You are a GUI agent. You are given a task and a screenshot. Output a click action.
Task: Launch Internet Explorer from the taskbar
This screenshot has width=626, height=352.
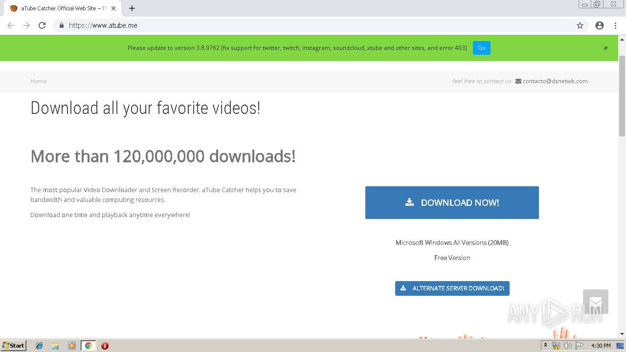click(x=39, y=346)
